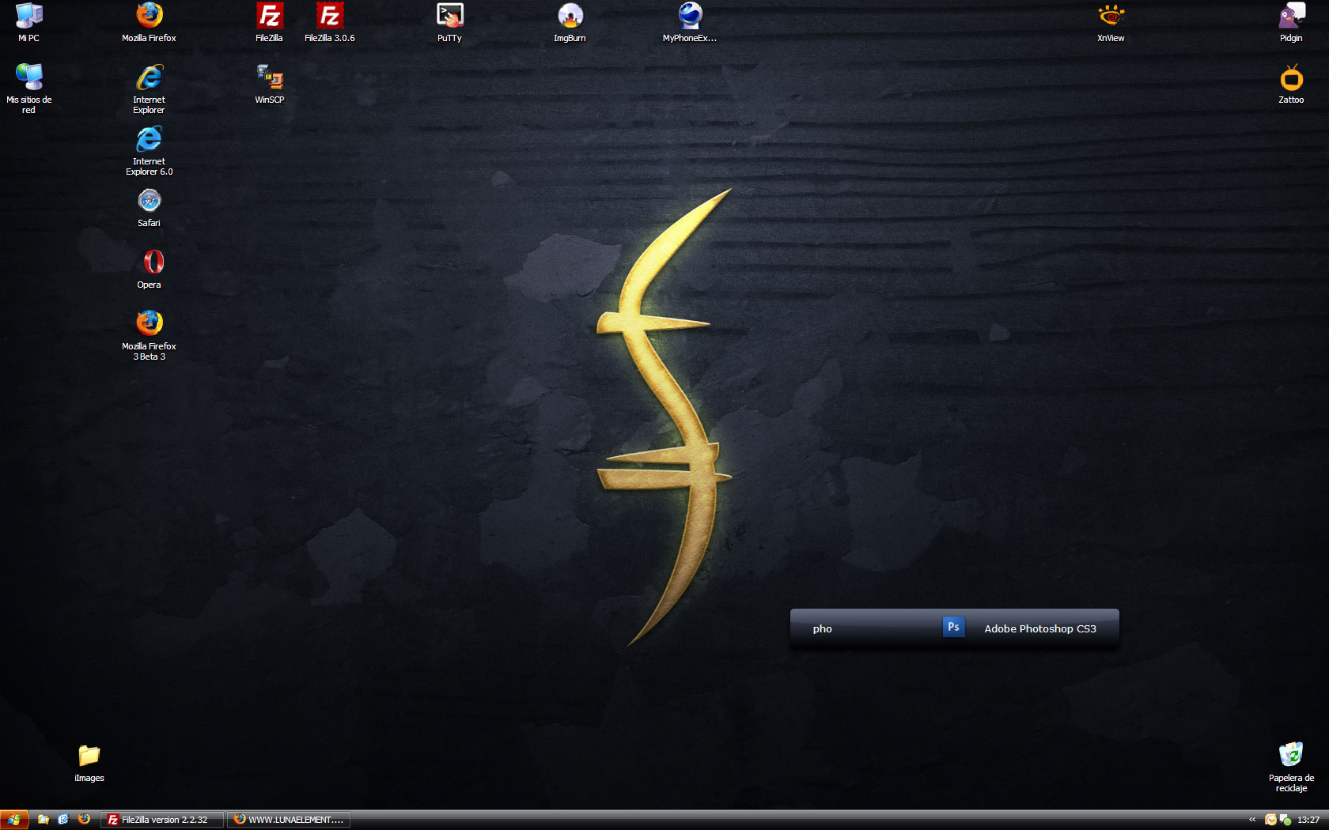Click the PuTTY desktop icon
Screen dimensions: 1329x830
coord(449,17)
